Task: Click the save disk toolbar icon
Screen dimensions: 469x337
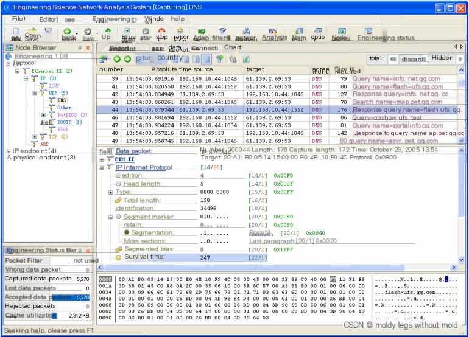Action: [48, 31]
